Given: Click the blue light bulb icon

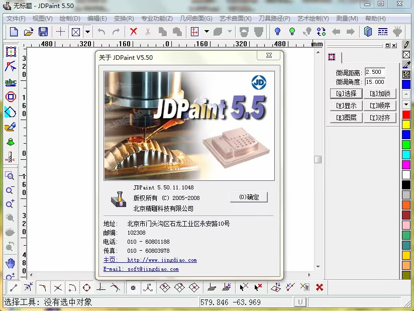Looking at the screenshot, I should click(277, 32).
